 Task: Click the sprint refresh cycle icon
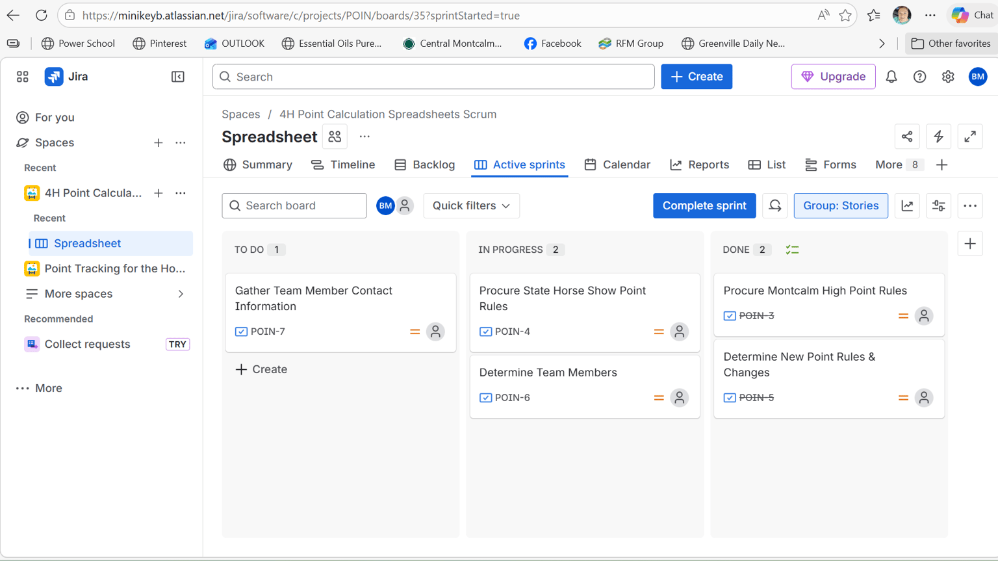pyautogui.click(x=774, y=205)
